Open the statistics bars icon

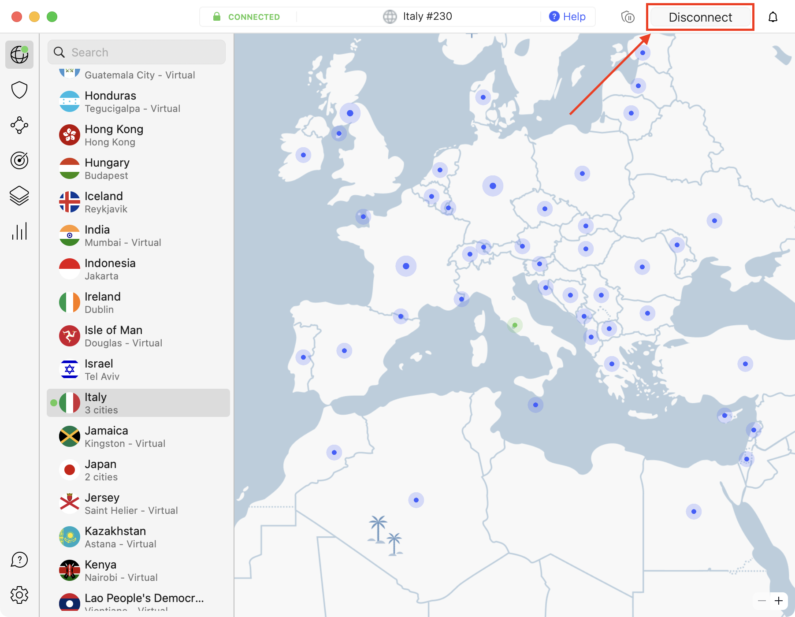click(x=19, y=231)
